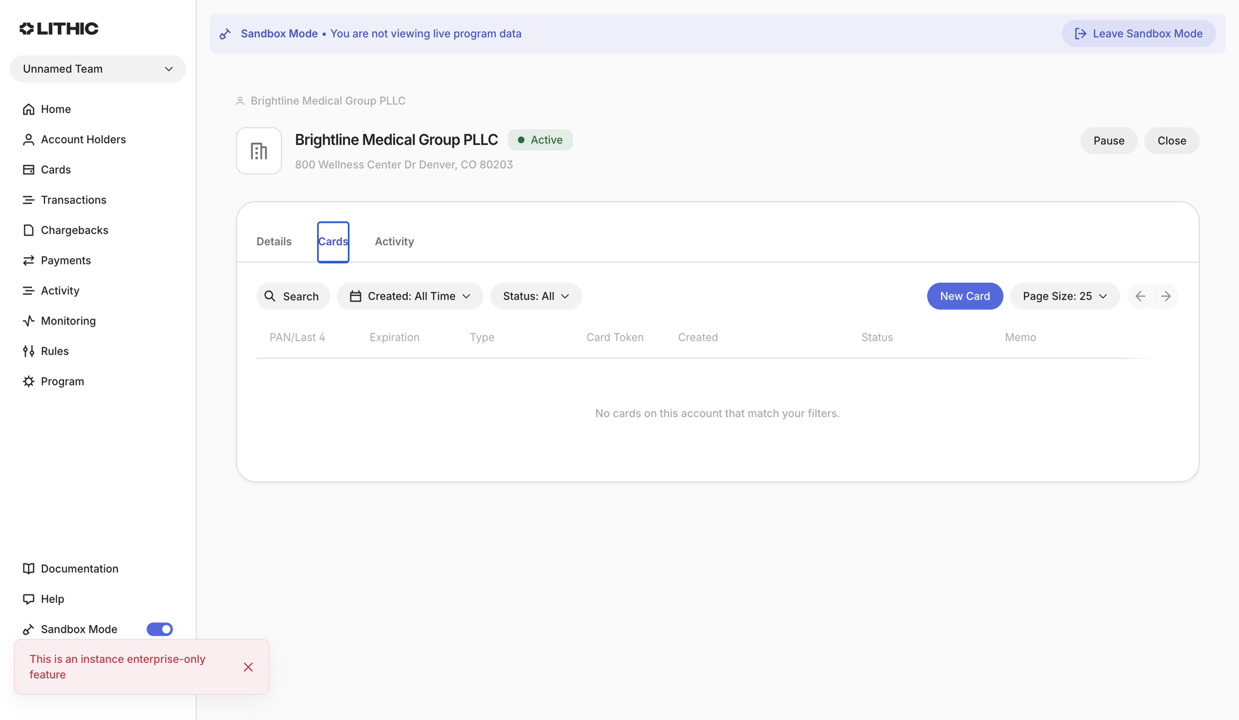Open sidebar Activity page

tap(60, 291)
